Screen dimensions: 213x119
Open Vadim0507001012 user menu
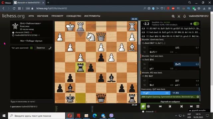(x=198, y=16)
